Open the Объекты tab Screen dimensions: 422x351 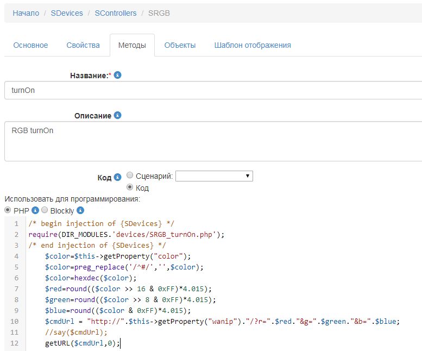tap(180, 45)
